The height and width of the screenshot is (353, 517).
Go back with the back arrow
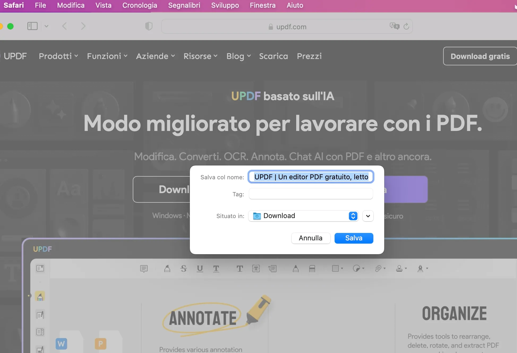[64, 26]
